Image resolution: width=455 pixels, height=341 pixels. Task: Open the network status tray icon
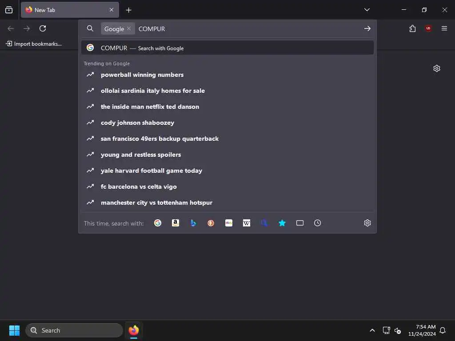pos(386,330)
